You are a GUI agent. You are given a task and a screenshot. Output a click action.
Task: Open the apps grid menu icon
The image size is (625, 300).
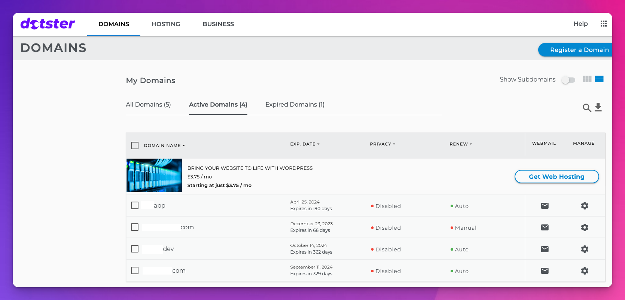pyautogui.click(x=604, y=24)
